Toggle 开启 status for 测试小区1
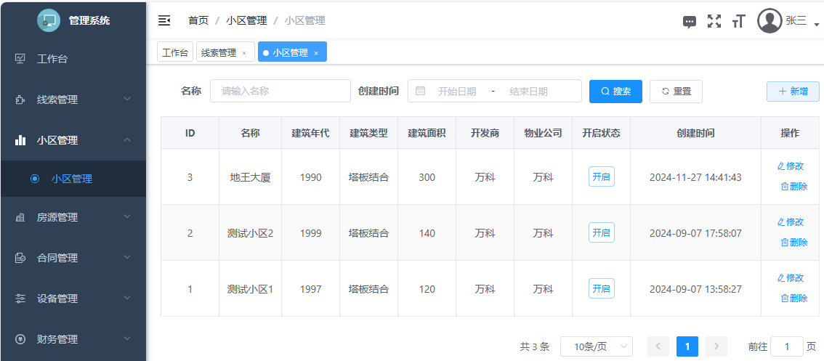 [x=601, y=288]
